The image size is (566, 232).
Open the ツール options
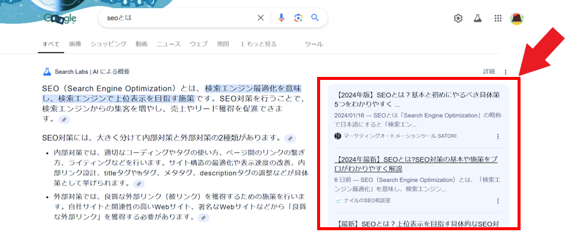tap(314, 44)
